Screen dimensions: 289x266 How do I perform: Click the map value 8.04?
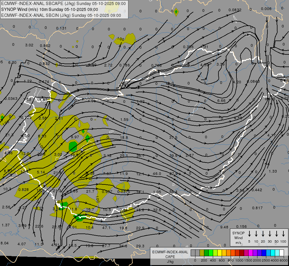(4, 243)
